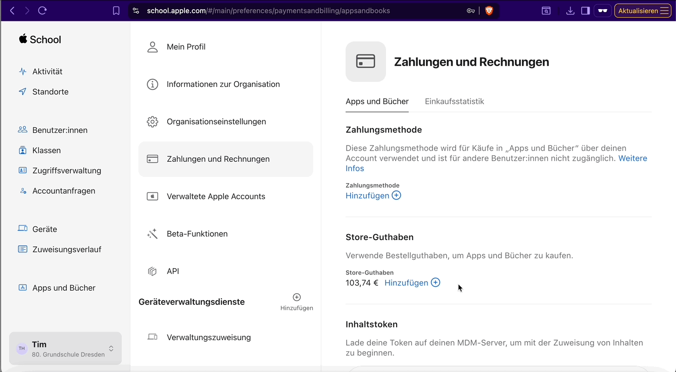Open Verwaltete Apple Accounts

226,197
